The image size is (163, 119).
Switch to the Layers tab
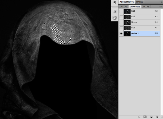(124, 7)
